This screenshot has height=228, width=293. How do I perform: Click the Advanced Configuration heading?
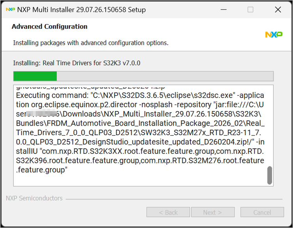pyautogui.click(x=49, y=26)
